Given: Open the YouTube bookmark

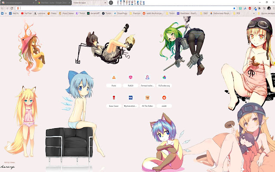Looking at the screenshot, I should [x=26, y=13].
